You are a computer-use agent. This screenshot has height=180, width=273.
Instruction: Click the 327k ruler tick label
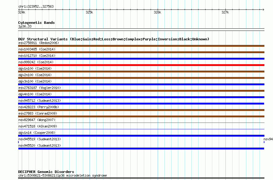[225, 12]
